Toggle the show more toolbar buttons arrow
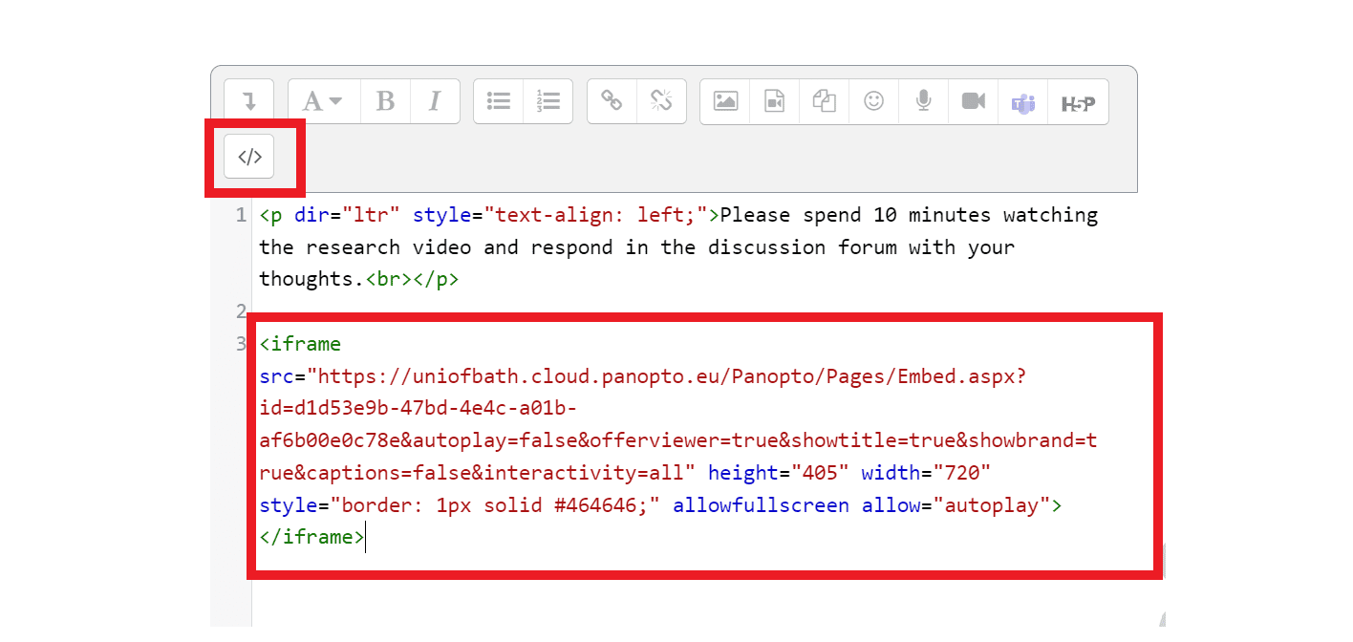 pyautogui.click(x=249, y=101)
